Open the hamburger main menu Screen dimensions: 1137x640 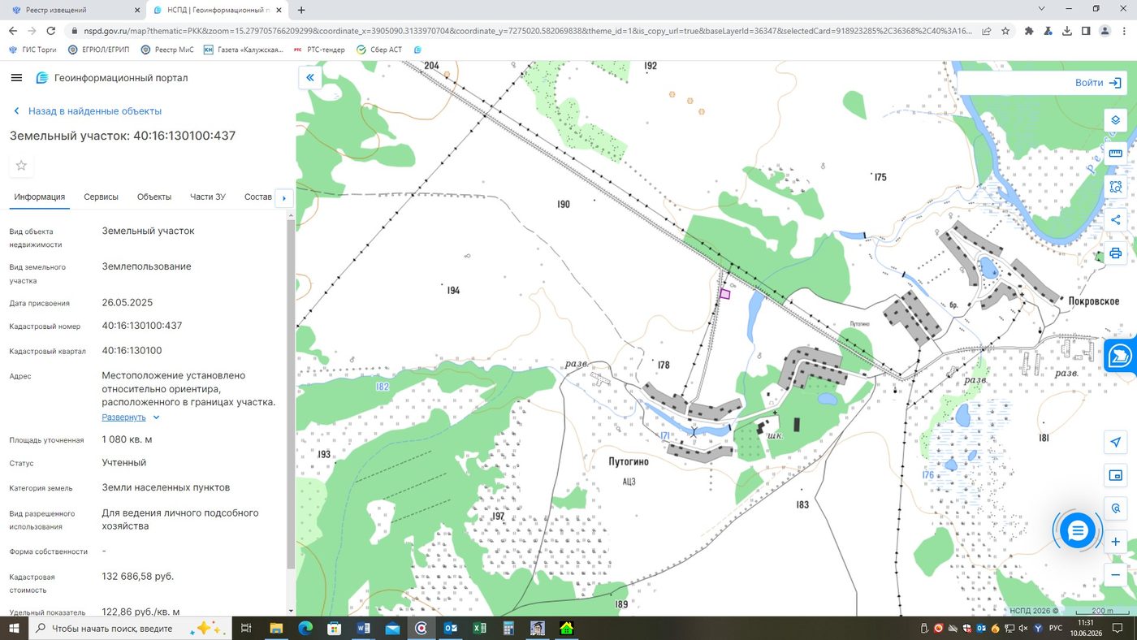pos(16,78)
